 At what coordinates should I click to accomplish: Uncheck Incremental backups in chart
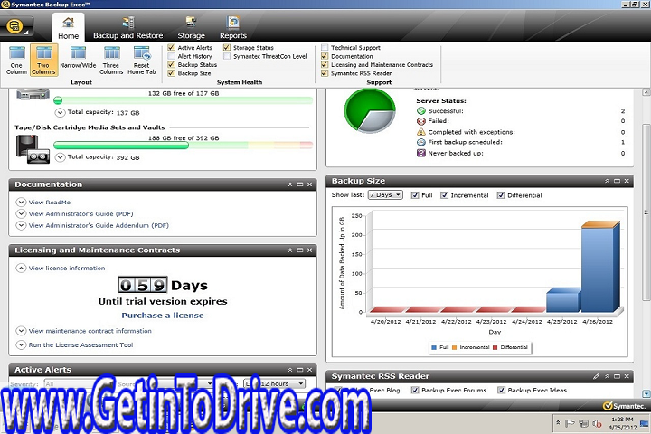pyautogui.click(x=444, y=195)
